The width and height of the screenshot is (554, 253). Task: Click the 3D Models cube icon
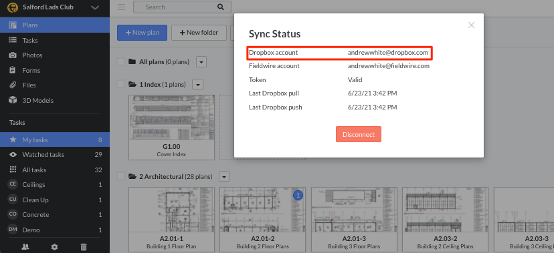coord(13,100)
